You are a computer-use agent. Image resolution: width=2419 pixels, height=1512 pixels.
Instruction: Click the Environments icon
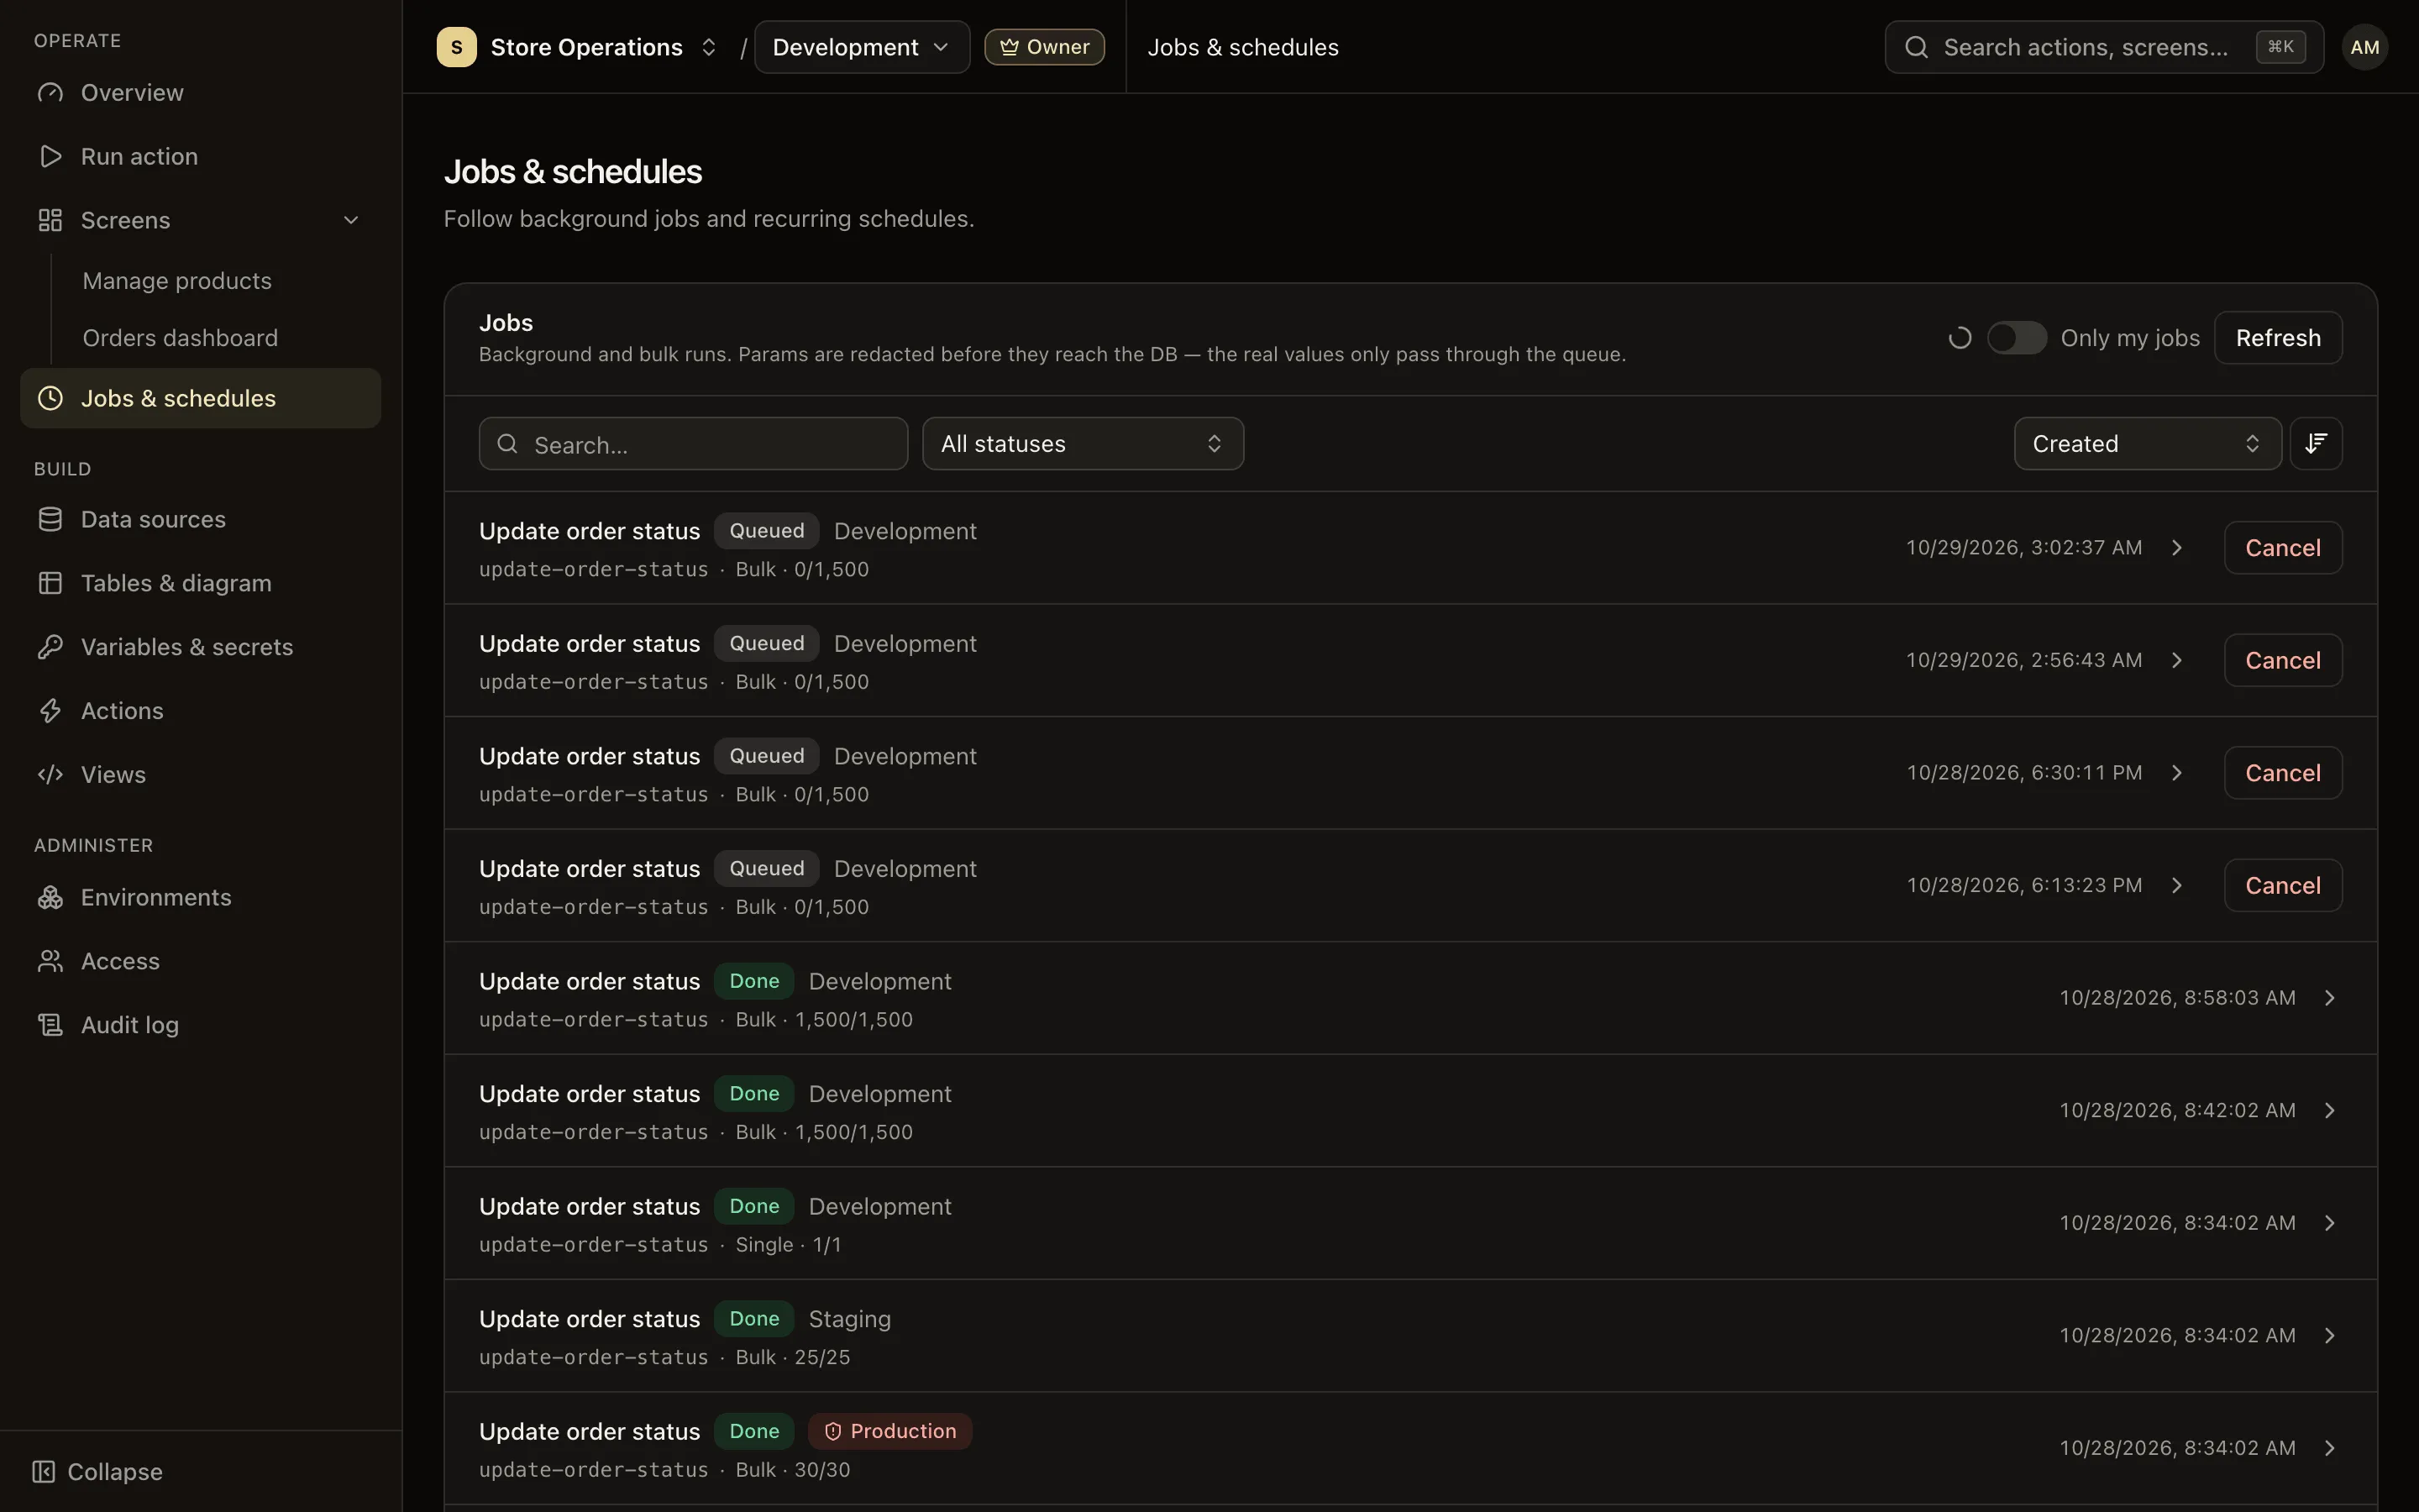click(50, 898)
